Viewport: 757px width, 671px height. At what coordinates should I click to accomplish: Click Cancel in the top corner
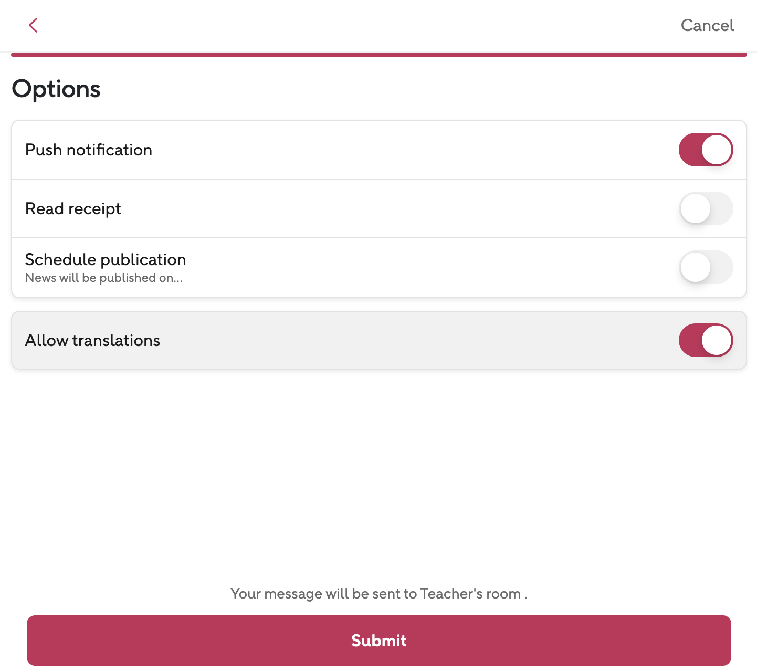tap(707, 25)
